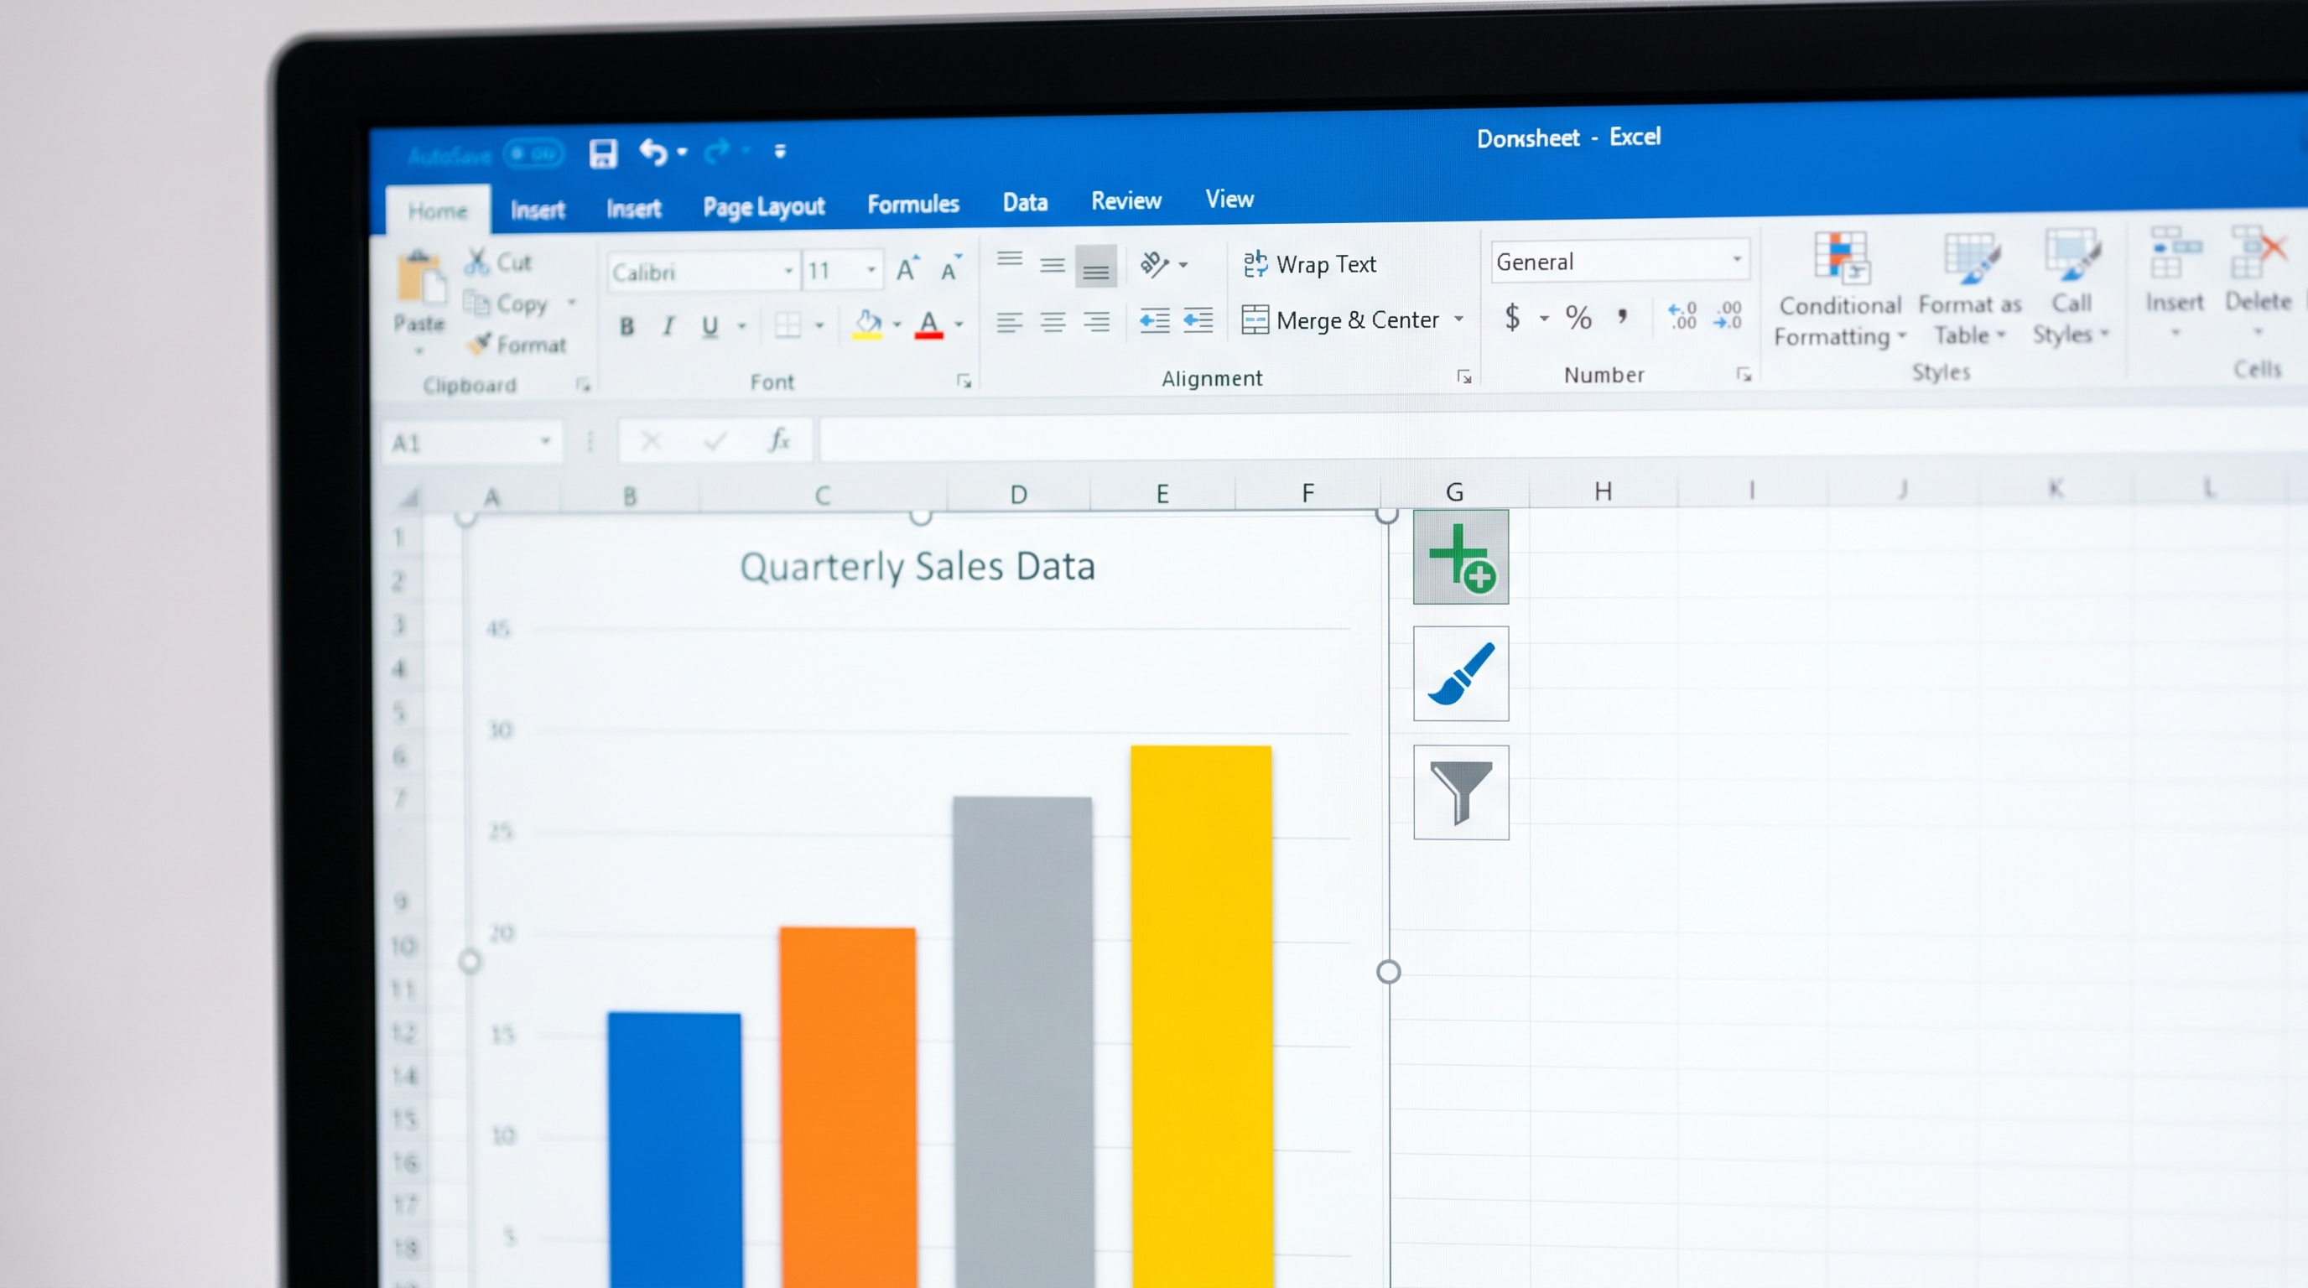
Task: Open the undo history dropdown arrow
Action: [x=683, y=153]
